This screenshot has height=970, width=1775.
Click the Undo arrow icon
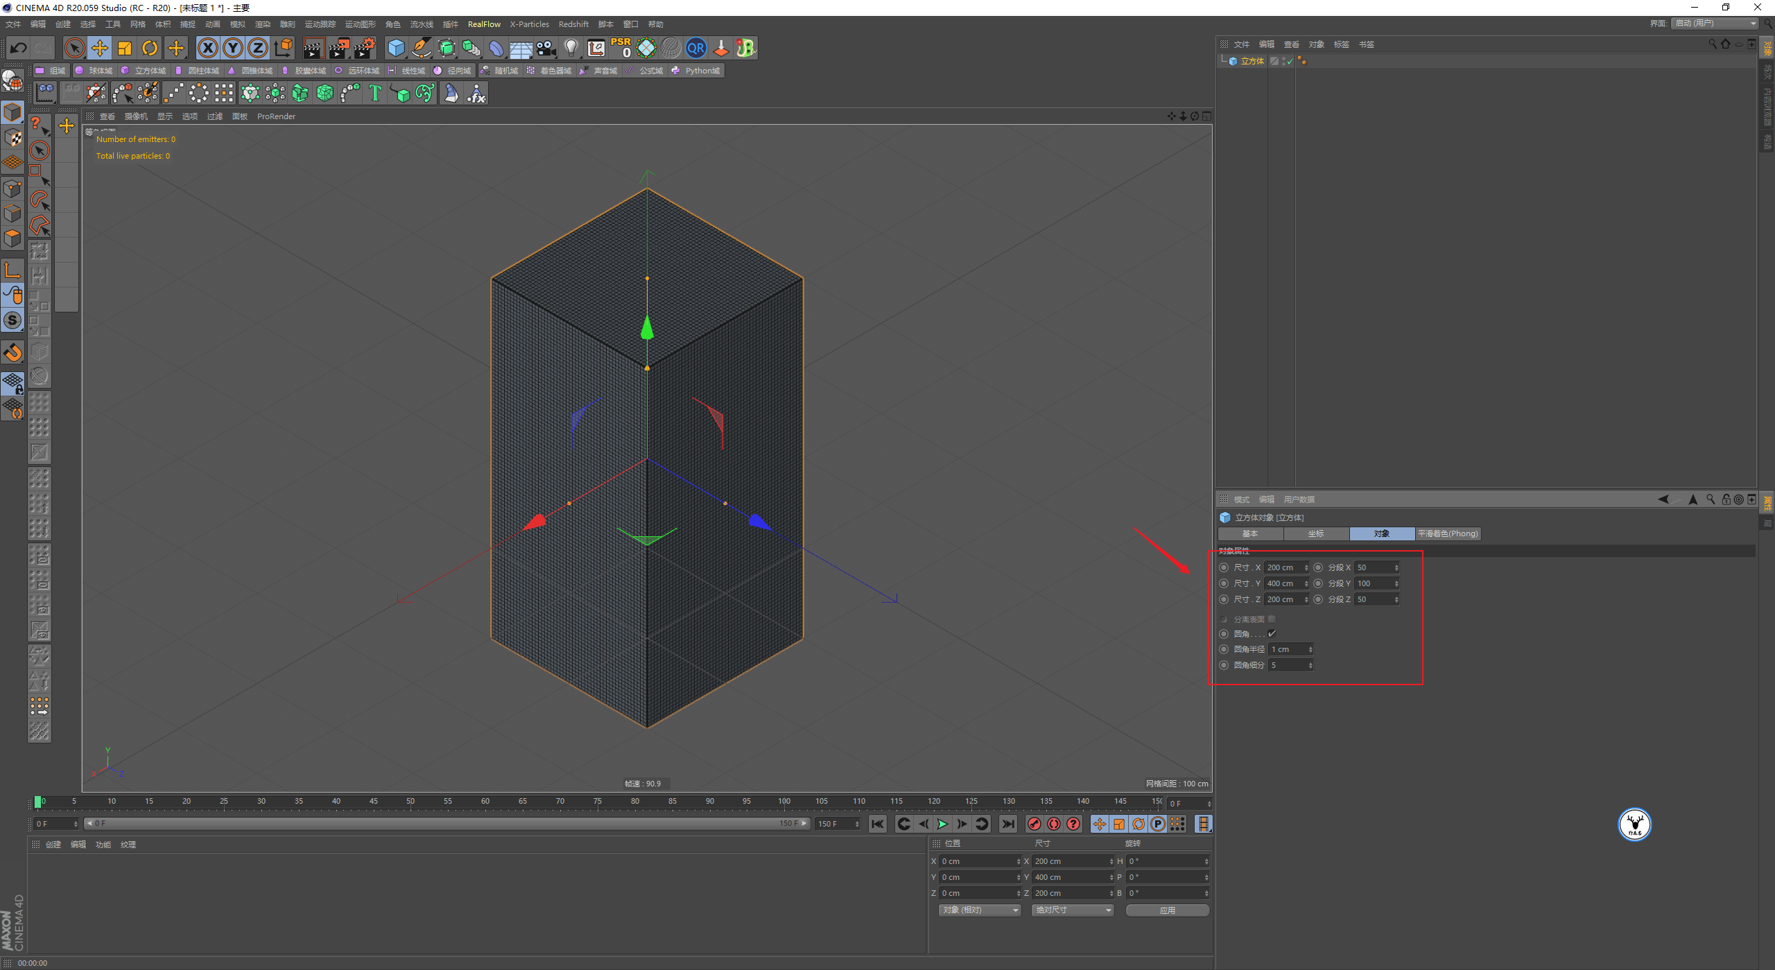point(19,48)
